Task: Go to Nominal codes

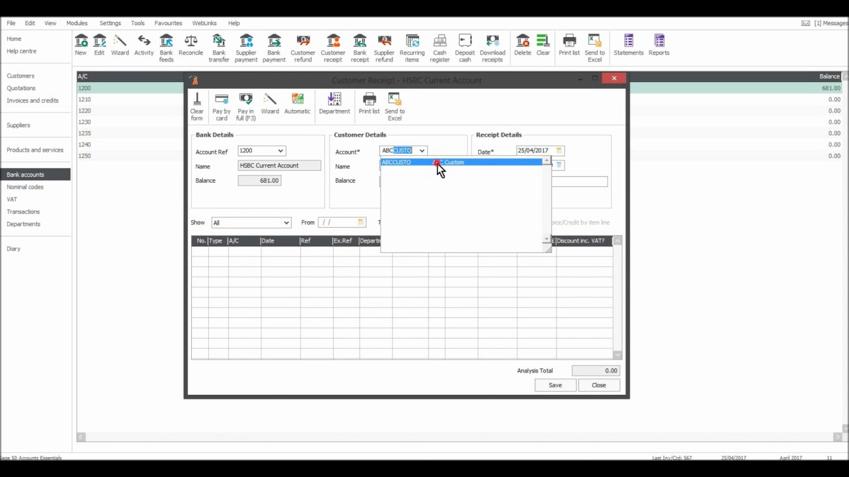Action: pos(25,187)
